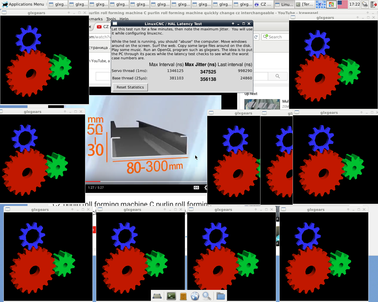Reload the page with the Iceweasel reload button
Screen dimensions: 378x302
pos(256,37)
